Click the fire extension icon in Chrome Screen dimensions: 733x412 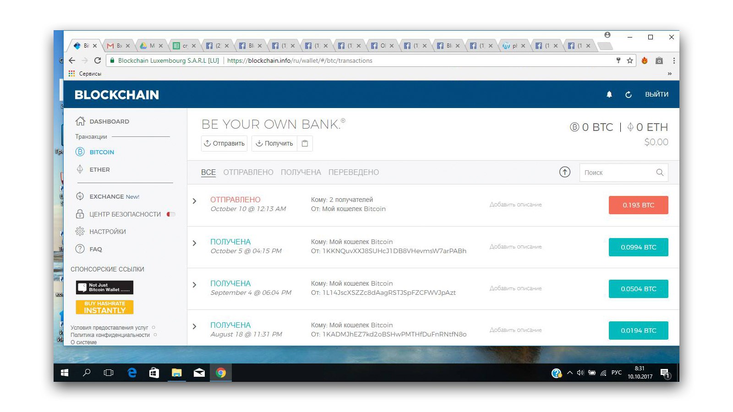pyautogui.click(x=645, y=60)
